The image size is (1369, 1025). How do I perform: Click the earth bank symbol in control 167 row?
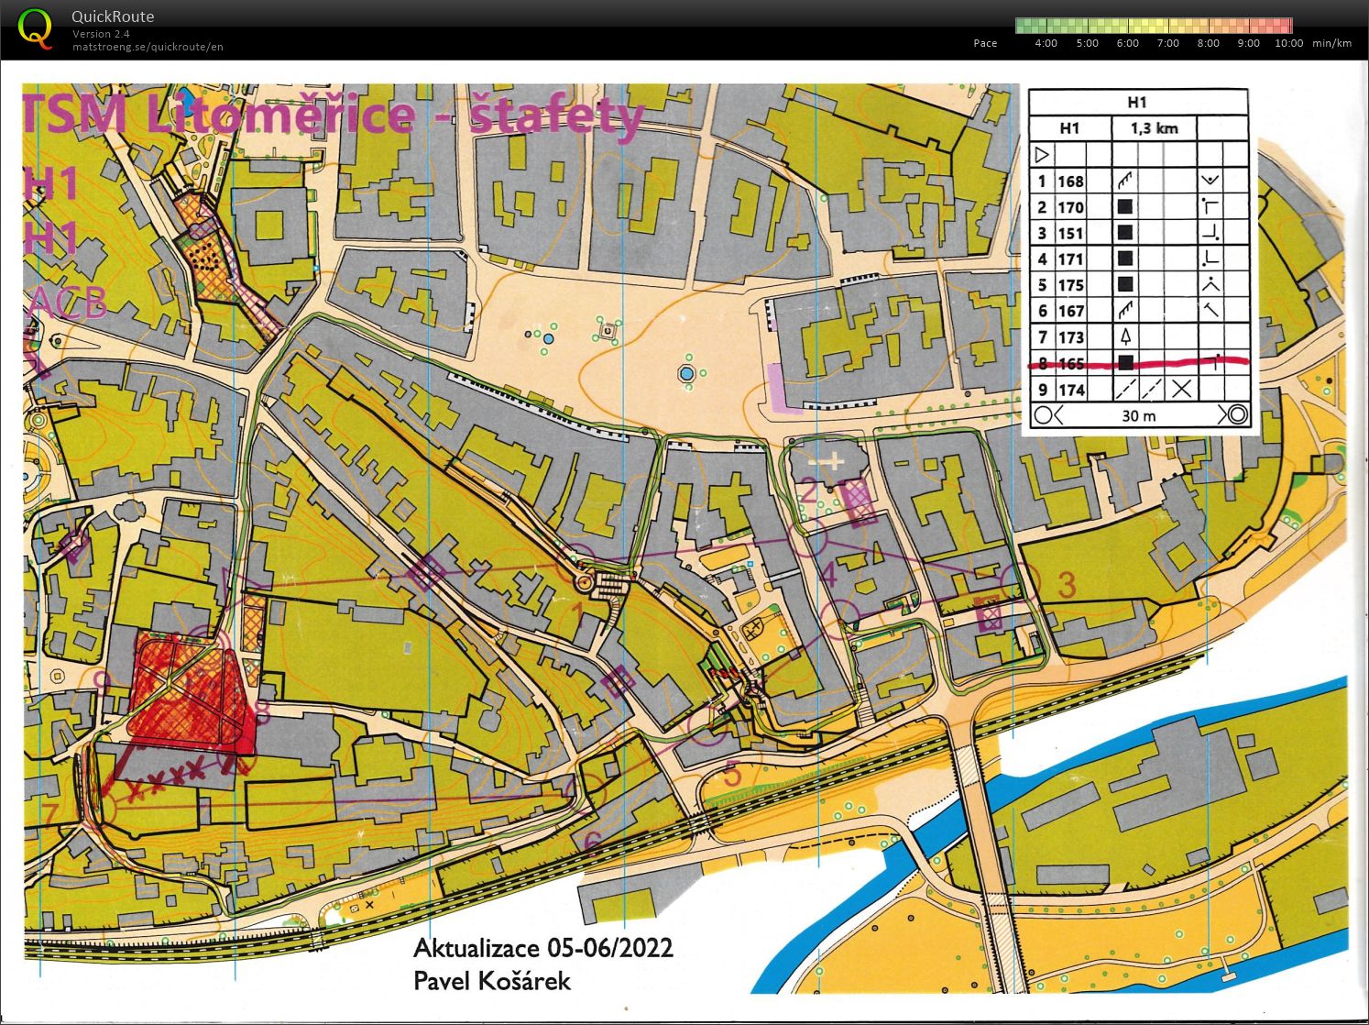[1125, 311]
